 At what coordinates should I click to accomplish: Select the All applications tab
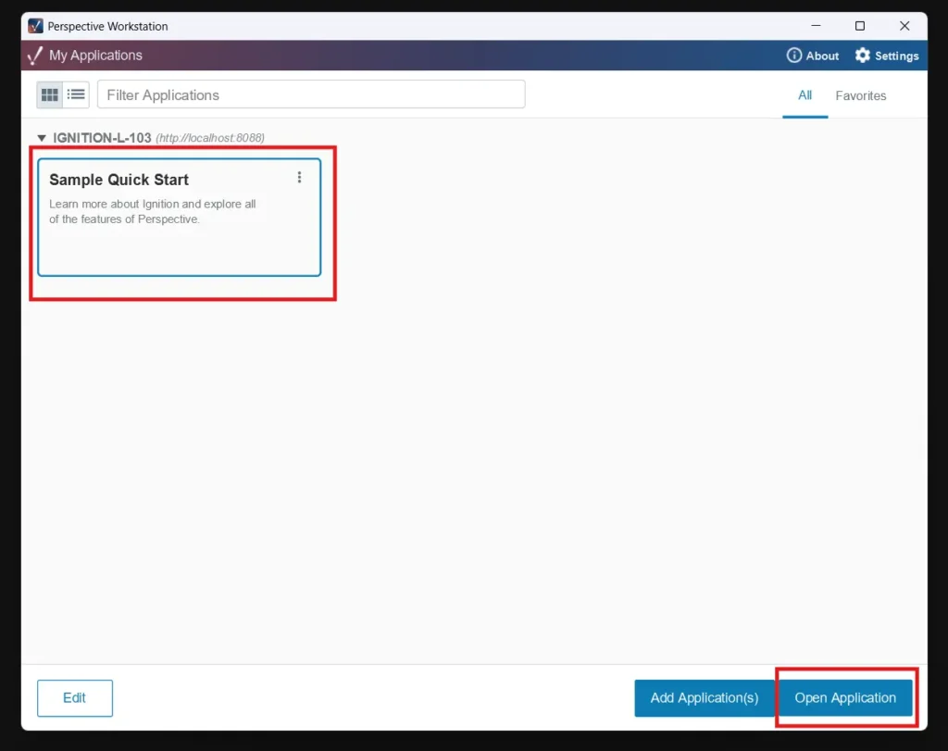(805, 95)
